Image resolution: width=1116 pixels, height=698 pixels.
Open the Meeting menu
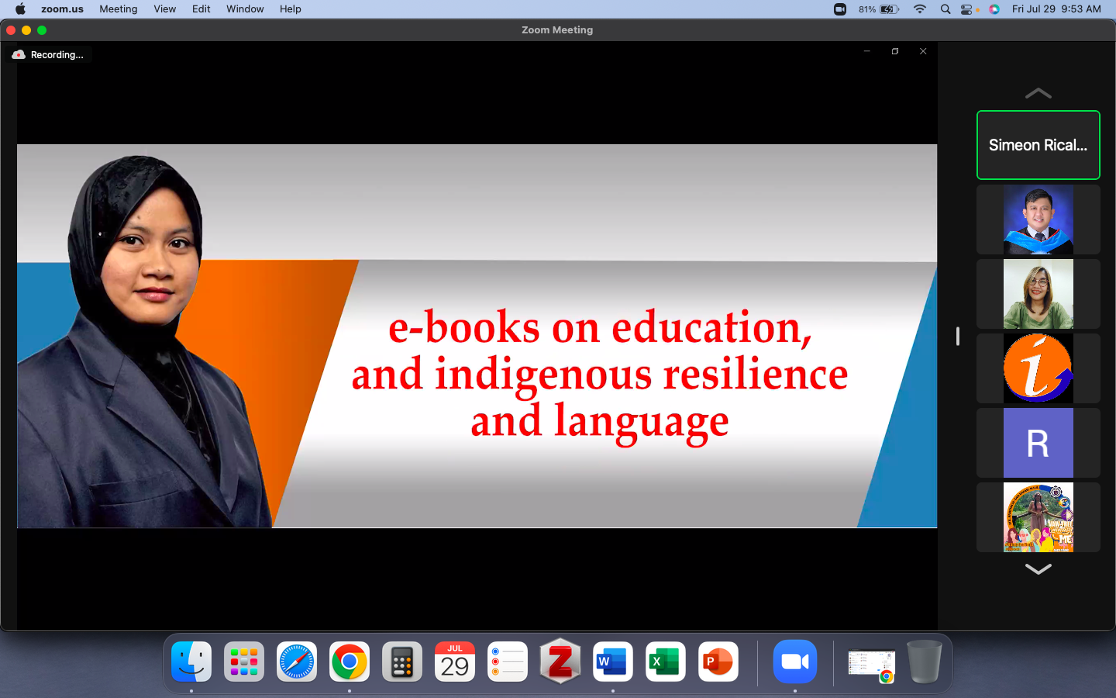pos(118,9)
